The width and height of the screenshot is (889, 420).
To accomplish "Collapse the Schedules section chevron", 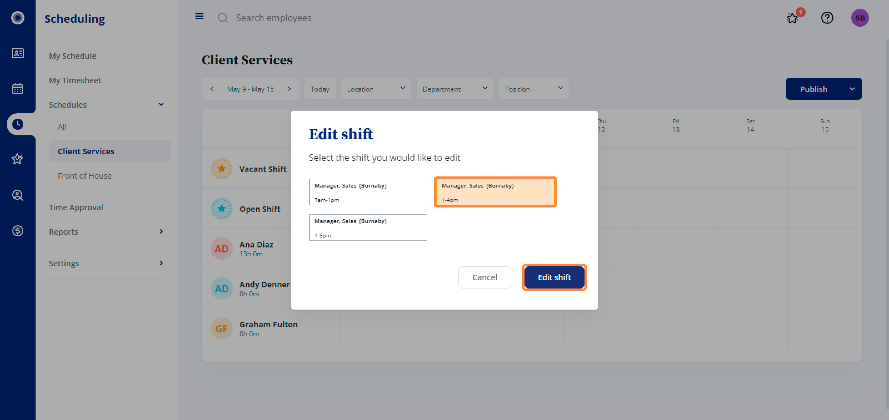I will [161, 104].
